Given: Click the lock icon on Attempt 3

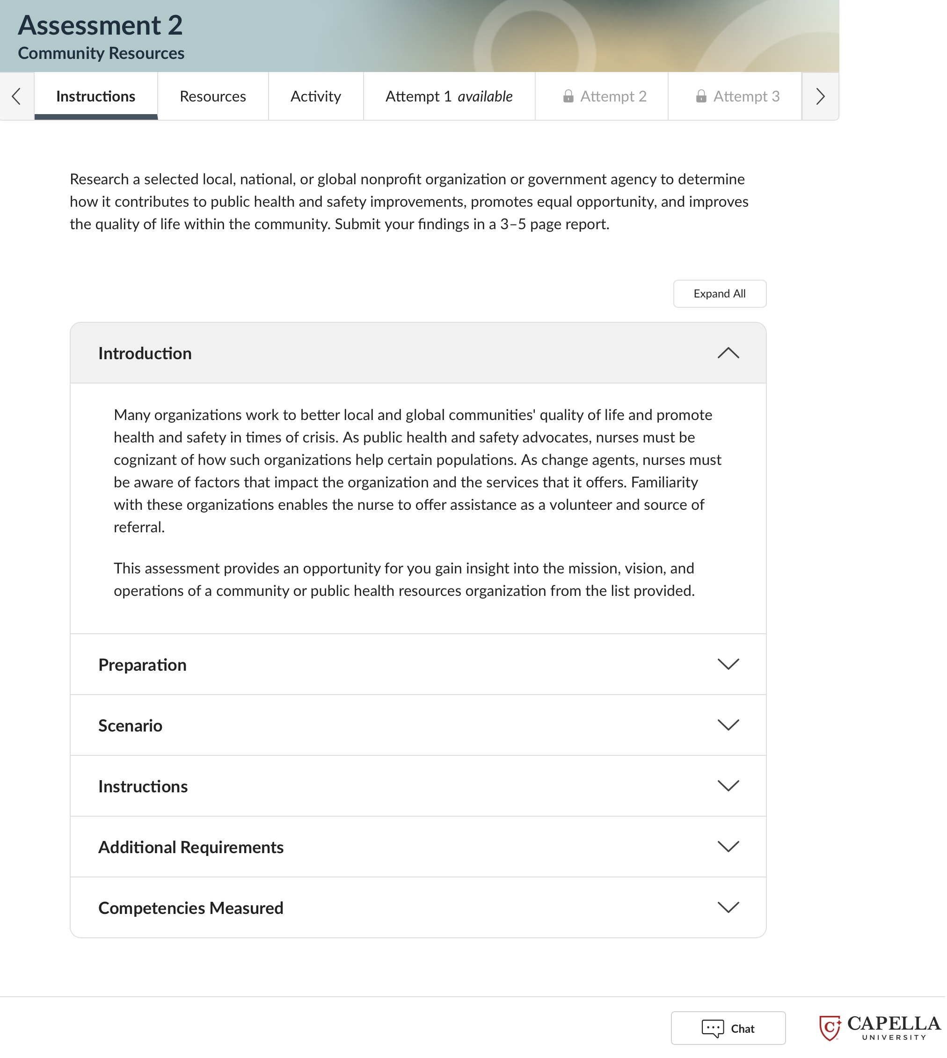Looking at the screenshot, I should click(701, 96).
